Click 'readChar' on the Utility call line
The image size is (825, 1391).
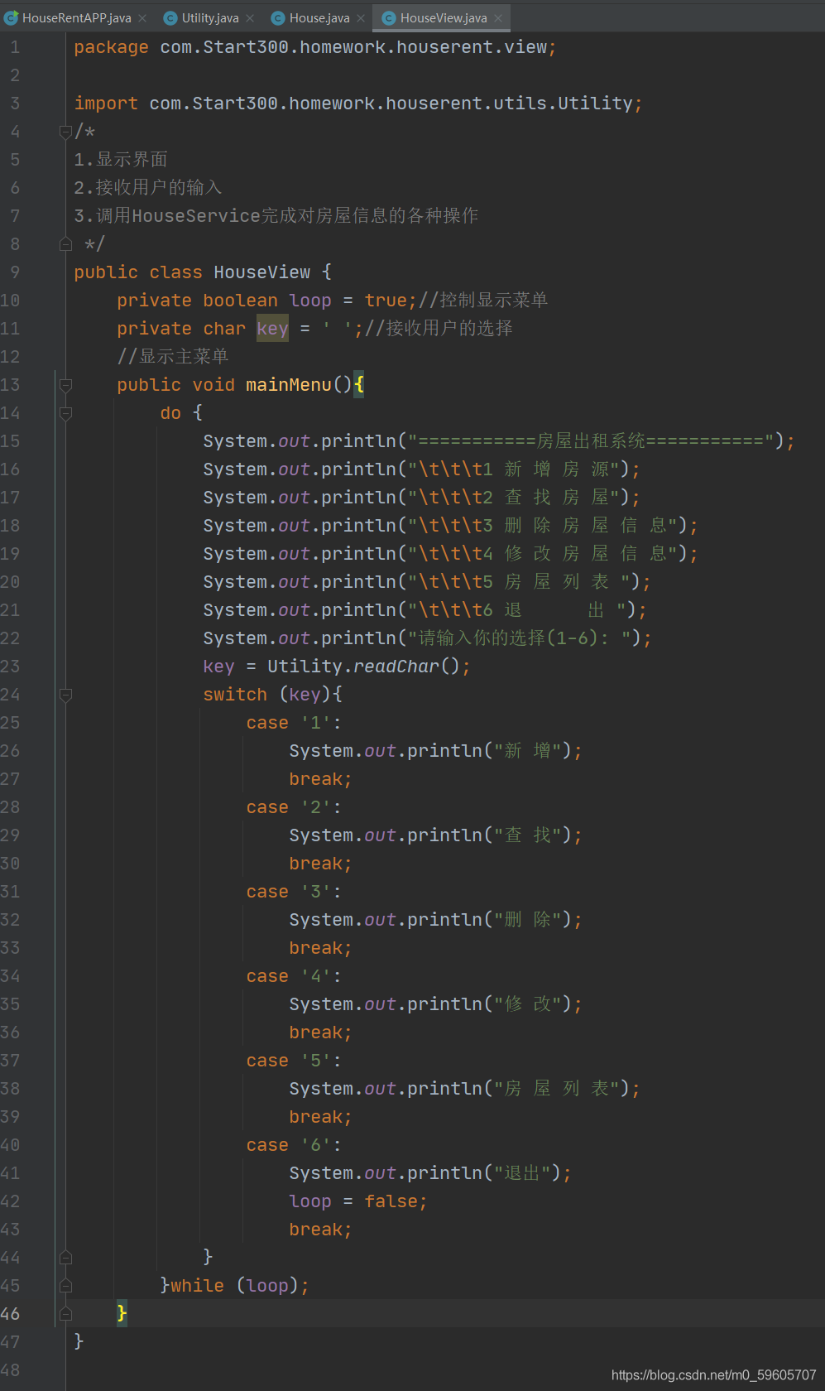396,667
